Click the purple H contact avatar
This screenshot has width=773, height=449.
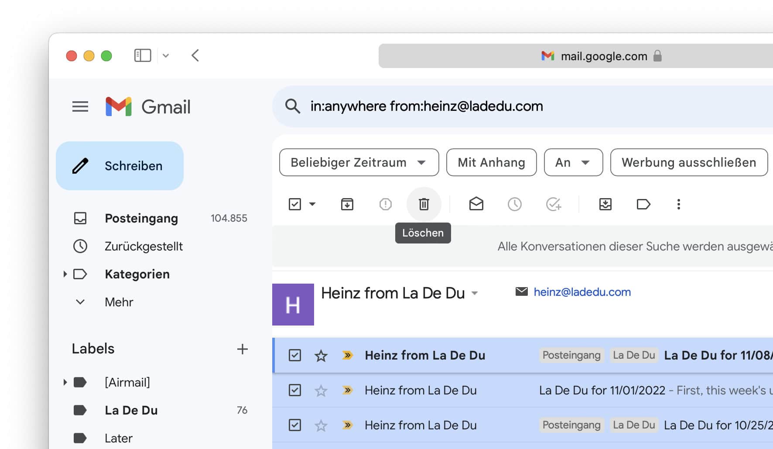pos(293,305)
